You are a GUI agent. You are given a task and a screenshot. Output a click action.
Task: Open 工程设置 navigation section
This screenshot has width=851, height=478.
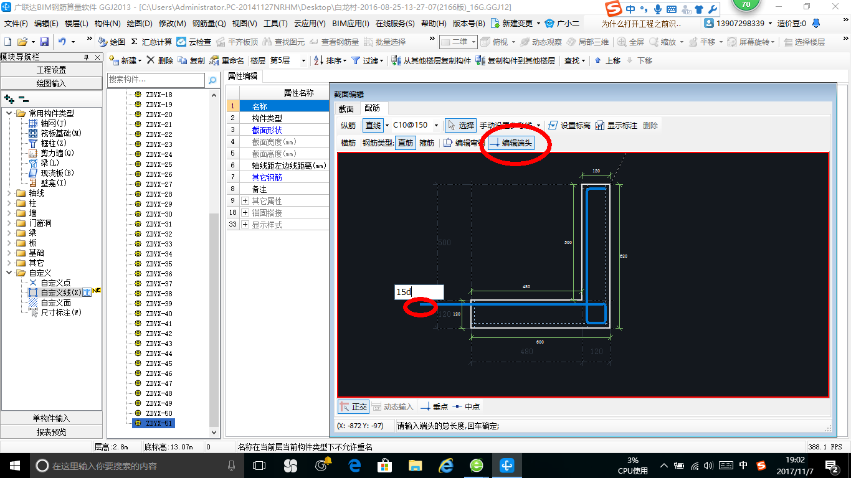[51, 70]
